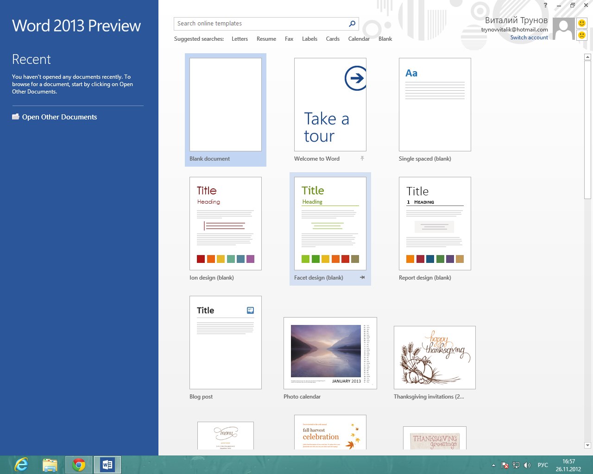Select the Fax suggested search

289,39
